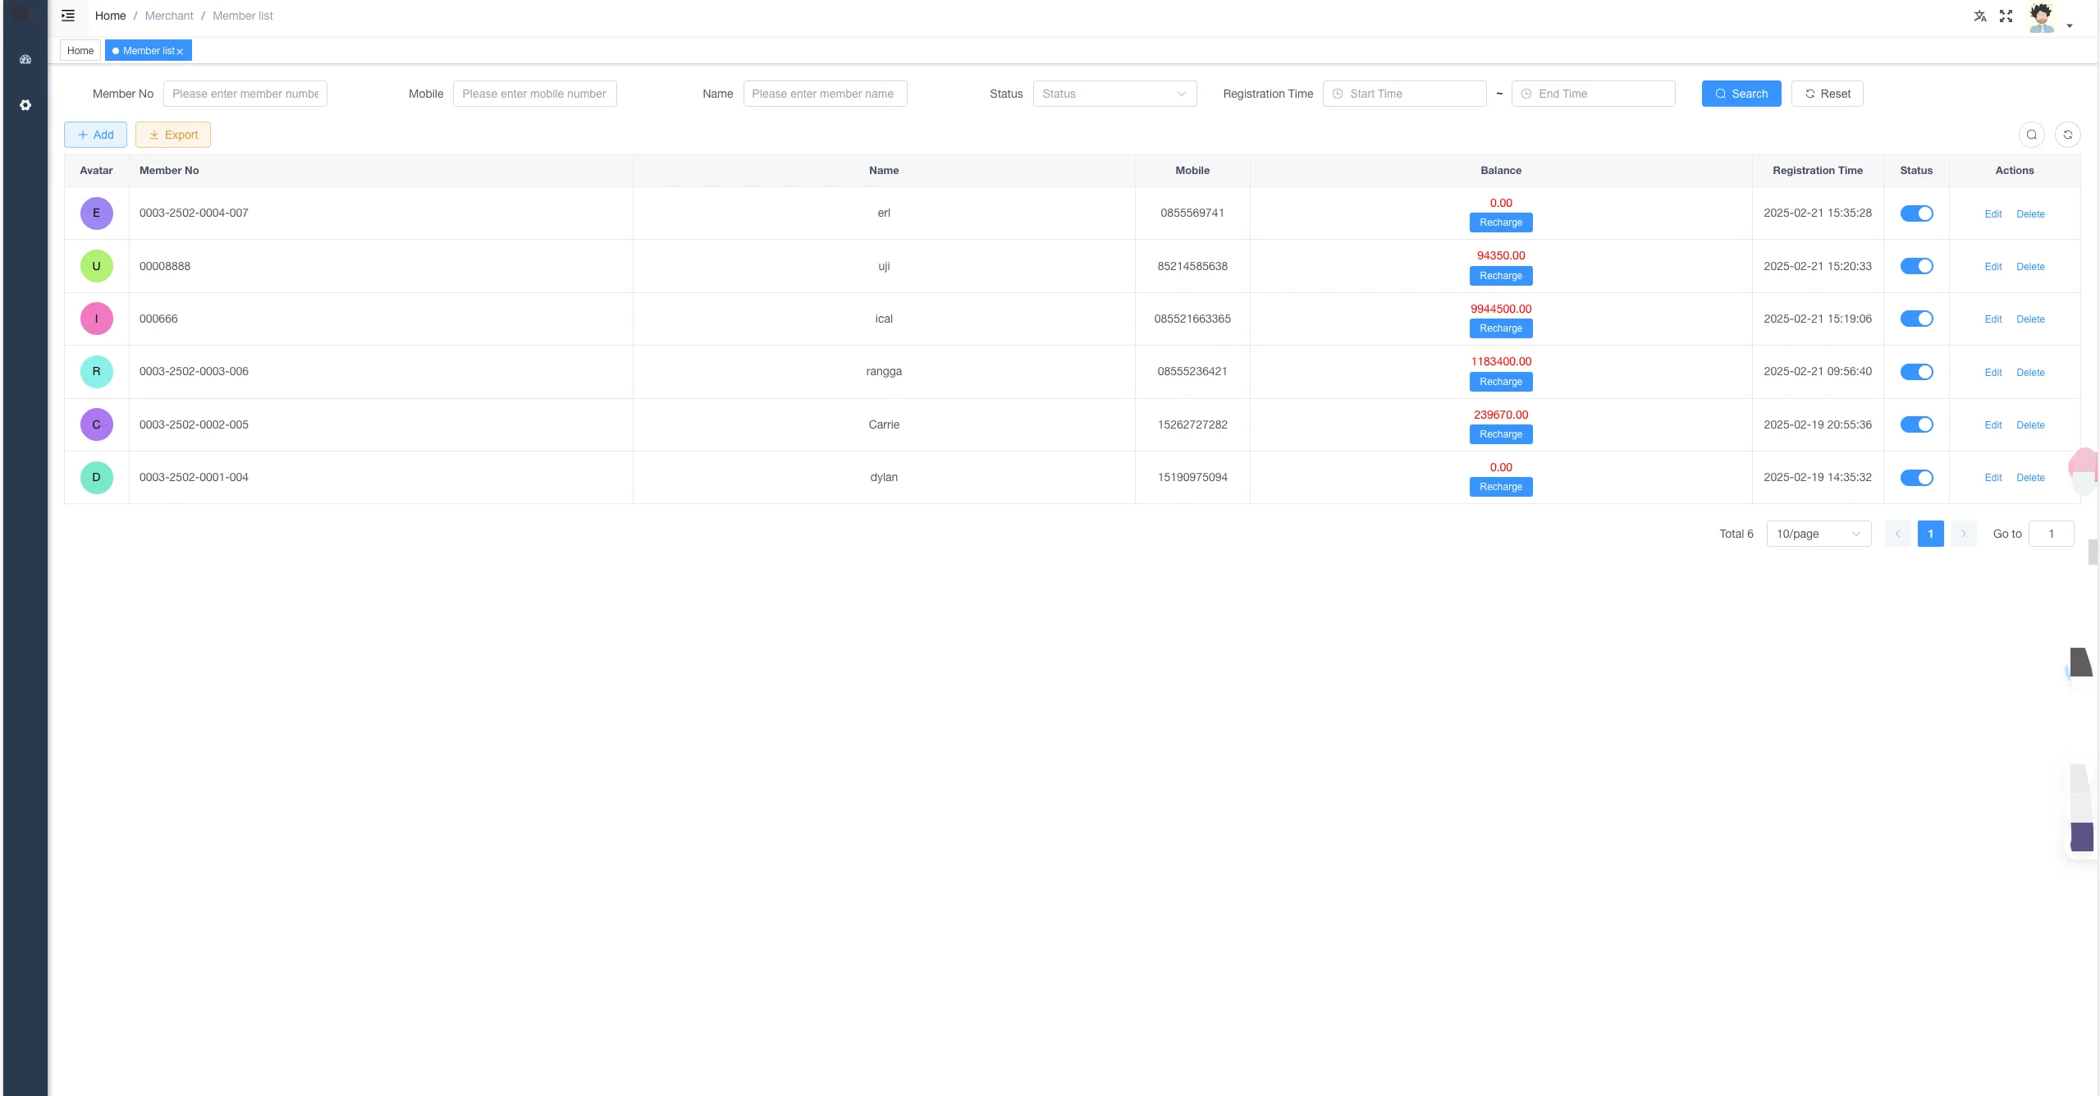Click mobile number 15262727282
Screen dimensions: 2100x1096
(1192, 424)
